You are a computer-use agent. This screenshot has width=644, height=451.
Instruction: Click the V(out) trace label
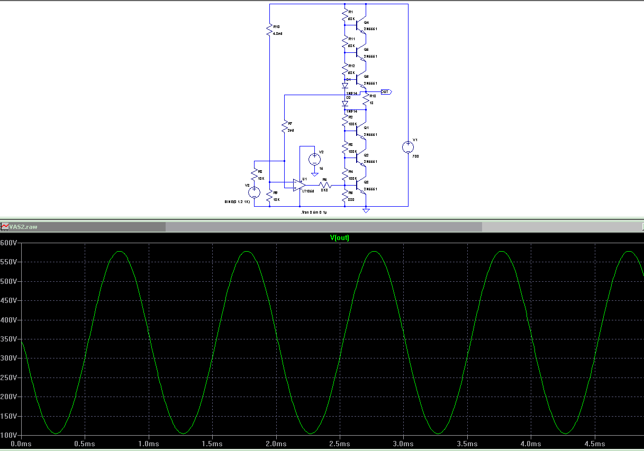[x=340, y=238]
